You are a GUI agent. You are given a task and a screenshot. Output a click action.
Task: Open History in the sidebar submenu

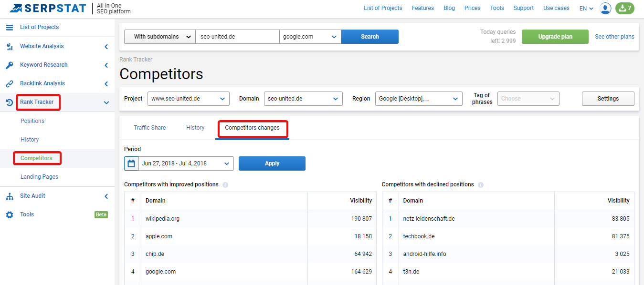tap(30, 140)
